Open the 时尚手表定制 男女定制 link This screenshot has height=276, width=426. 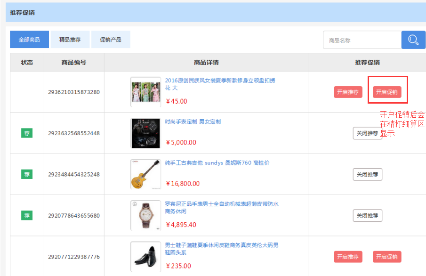pyautogui.click(x=193, y=122)
